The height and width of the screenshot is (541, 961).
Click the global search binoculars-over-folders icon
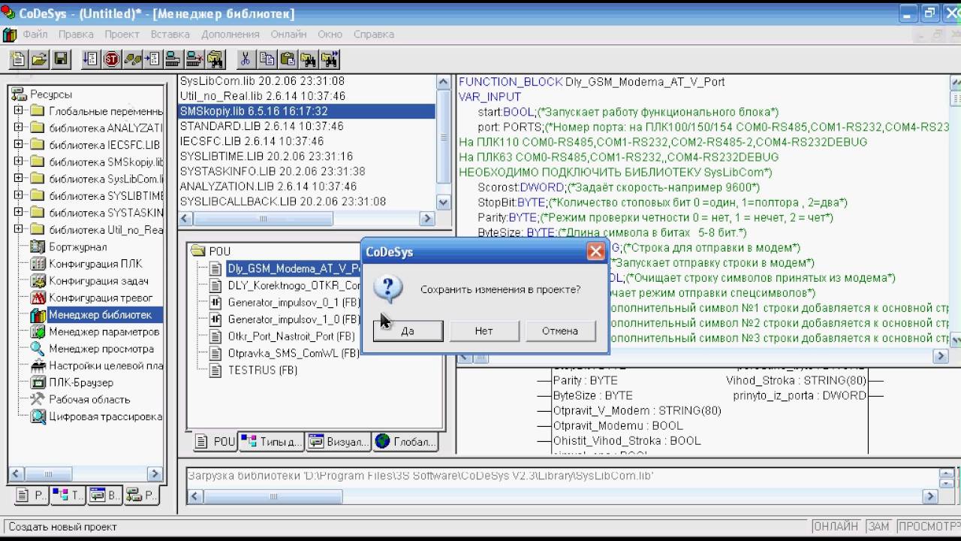(x=215, y=59)
